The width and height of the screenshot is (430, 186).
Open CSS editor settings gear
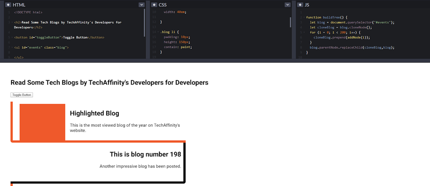click(x=154, y=5)
